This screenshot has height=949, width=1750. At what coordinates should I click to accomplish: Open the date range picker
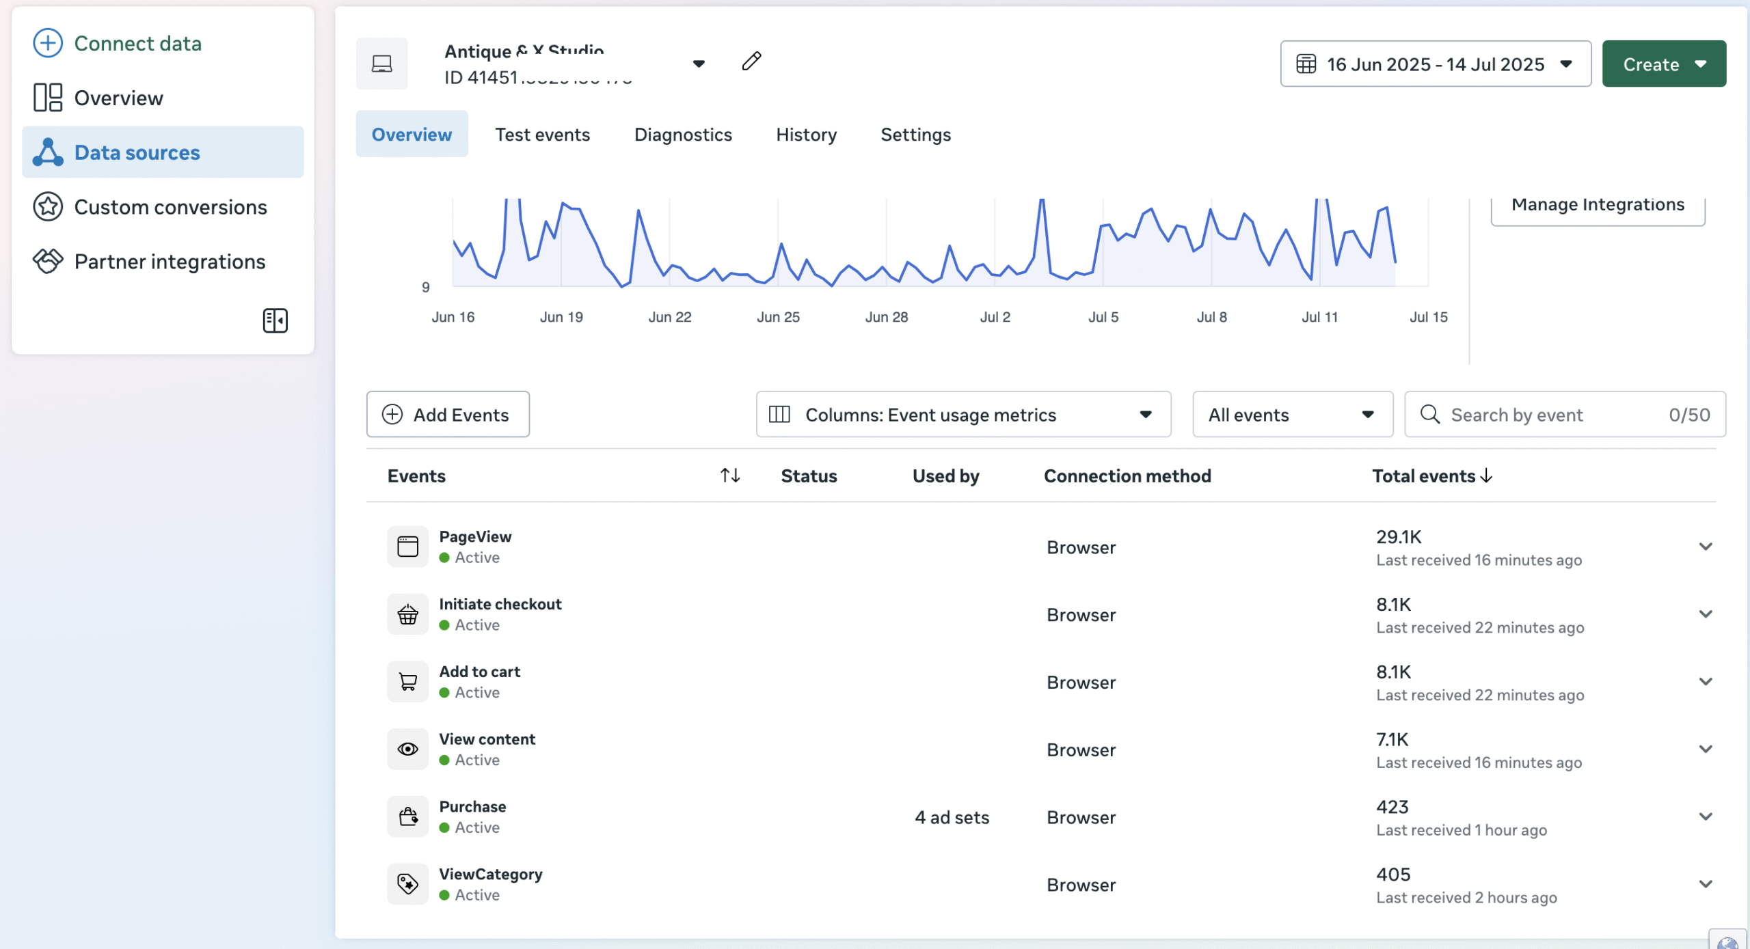point(1435,64)
